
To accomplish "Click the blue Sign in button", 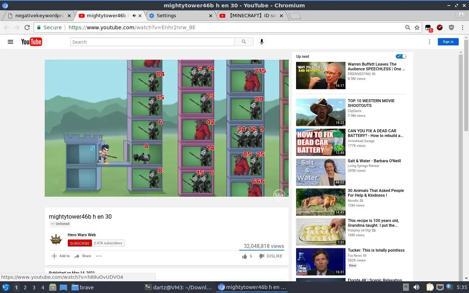I will [448, 42].
